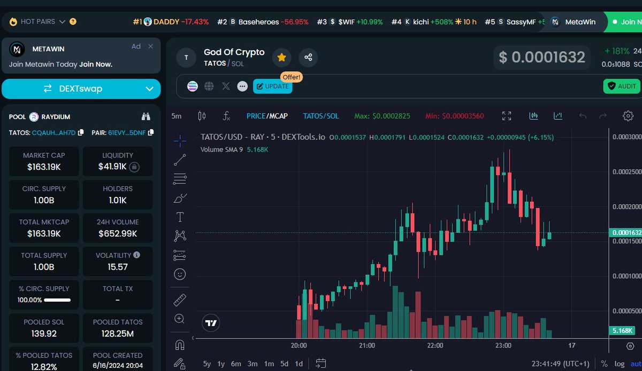
Task: Open chart settings gear
Action: 629,116
